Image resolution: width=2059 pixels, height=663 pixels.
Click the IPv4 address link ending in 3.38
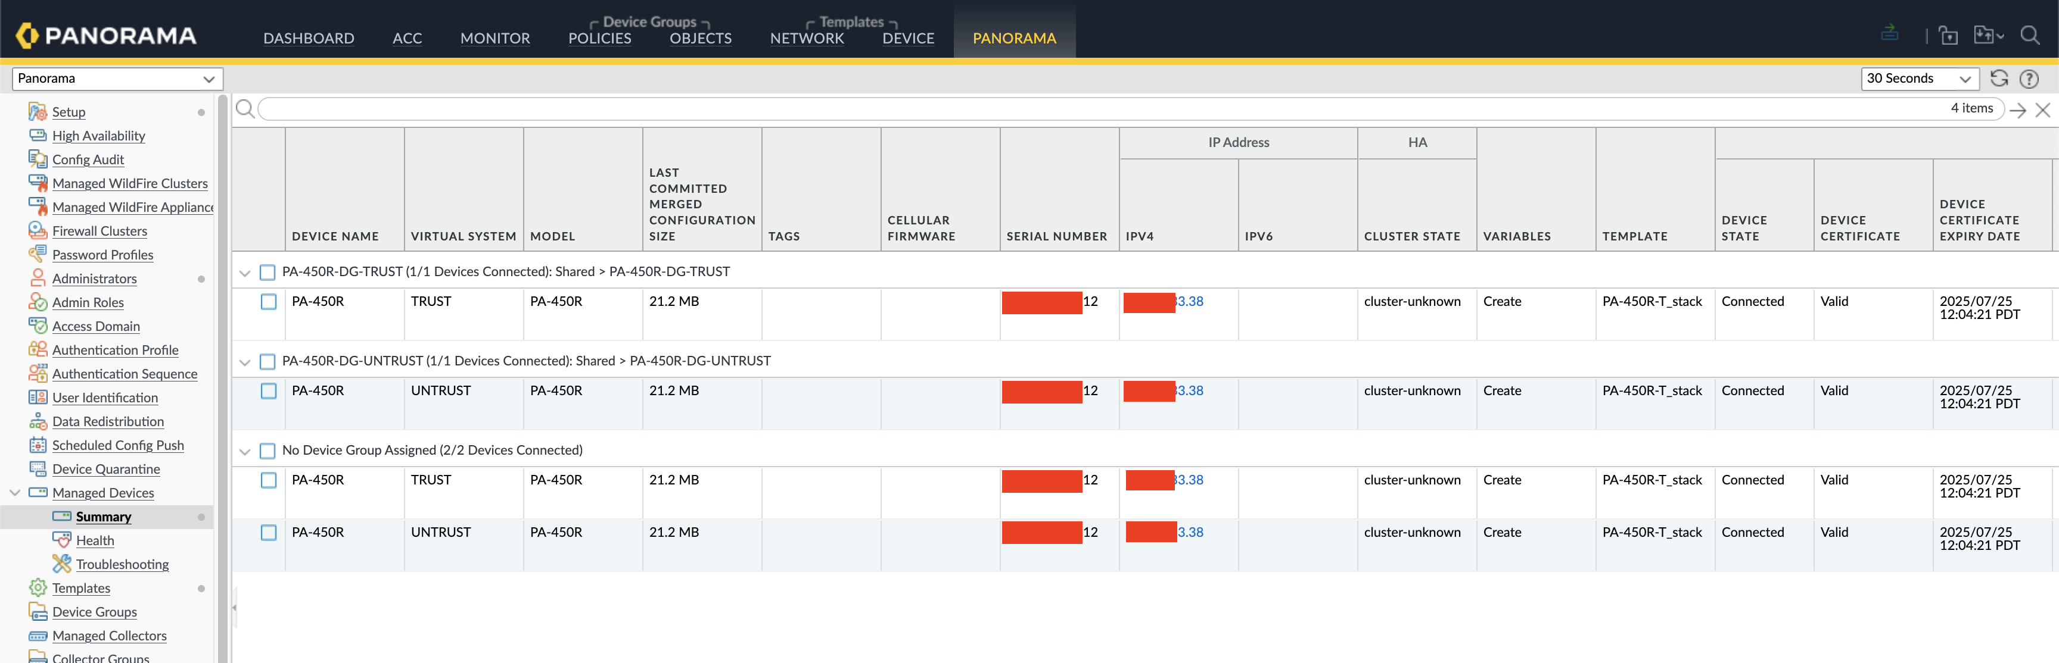click(x=1188, y=301)
